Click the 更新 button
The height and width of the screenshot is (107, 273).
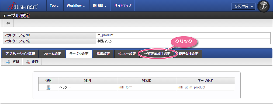13,62
